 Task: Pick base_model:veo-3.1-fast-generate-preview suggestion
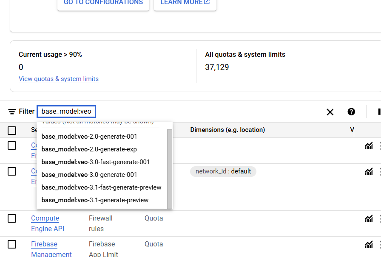pos(102,187)
